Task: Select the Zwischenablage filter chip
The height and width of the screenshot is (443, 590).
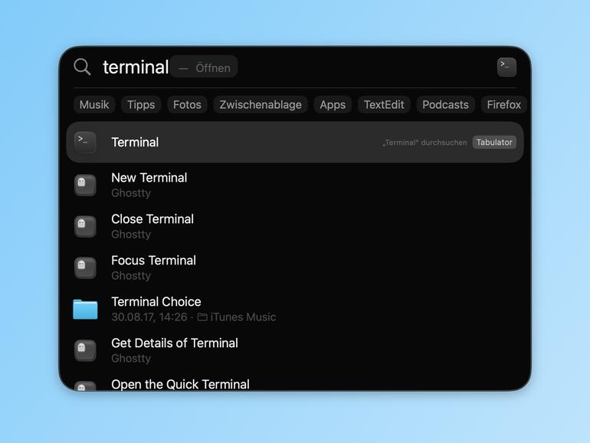Action: coord(261,105)
